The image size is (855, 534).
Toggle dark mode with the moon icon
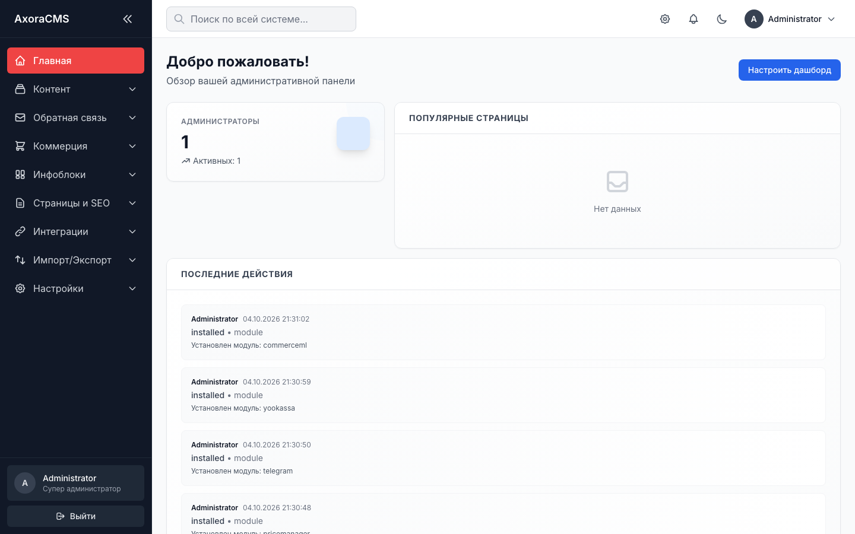pos(722,19)
